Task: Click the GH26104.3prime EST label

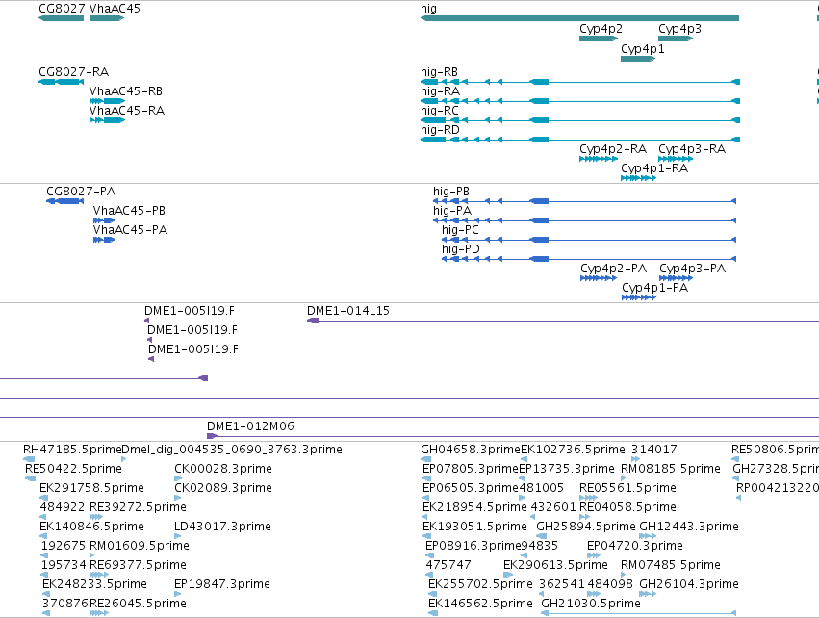Action: (x=689, y=584)
